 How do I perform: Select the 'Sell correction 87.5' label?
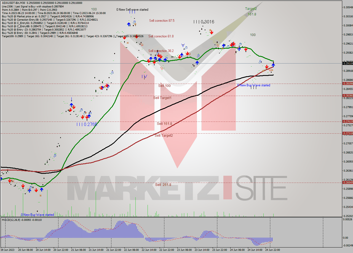(x=162, y=21)
